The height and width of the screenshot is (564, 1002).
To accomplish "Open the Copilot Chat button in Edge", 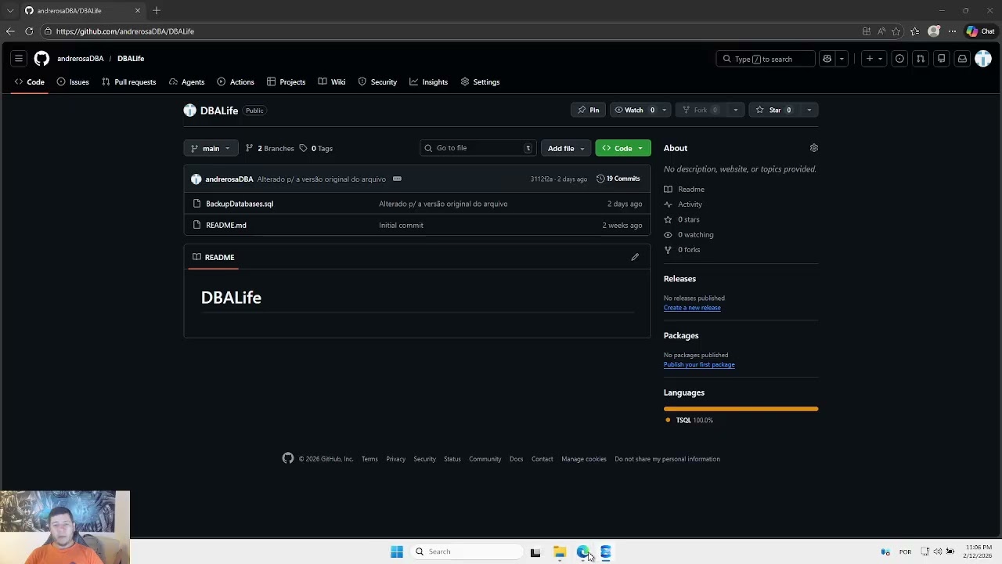I will coord(980,31).
